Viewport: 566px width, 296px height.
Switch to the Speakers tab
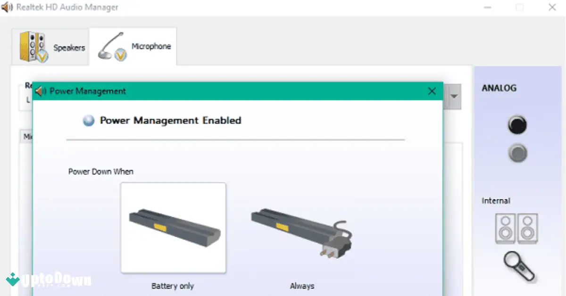(52, 47)
